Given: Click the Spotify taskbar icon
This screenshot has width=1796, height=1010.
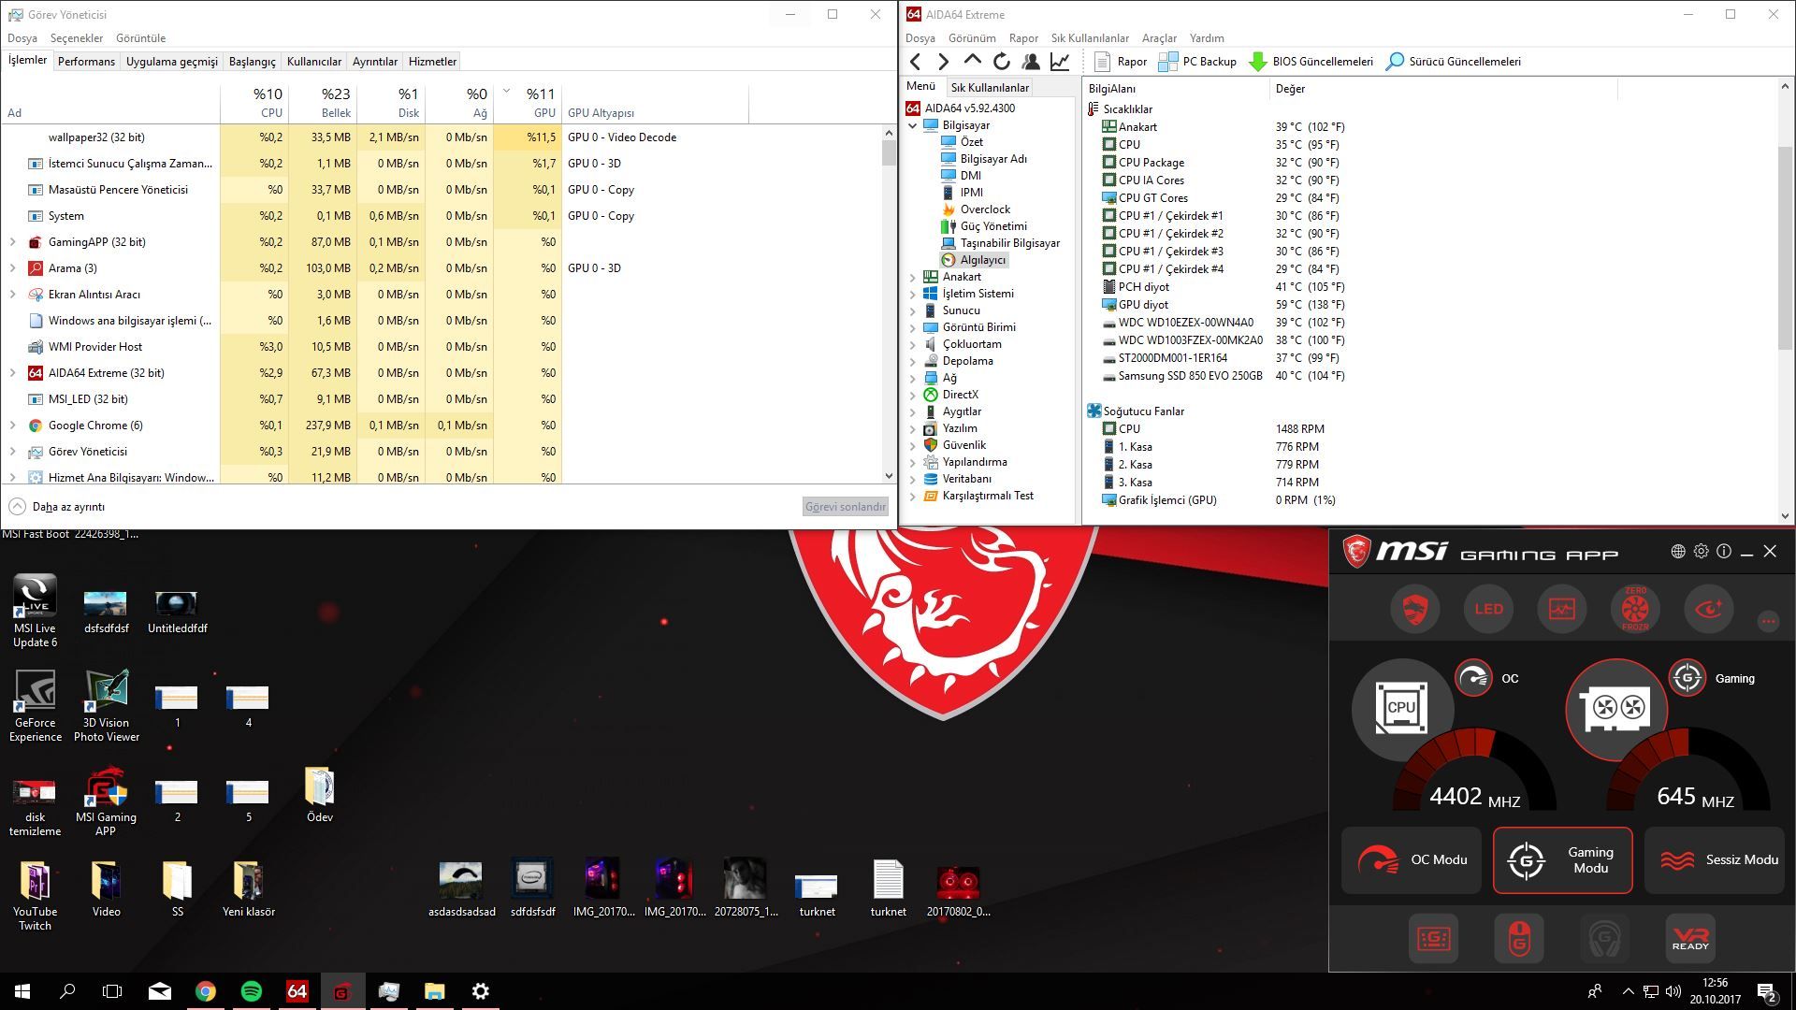Looking at the screenshot, I should coord(251,991).
